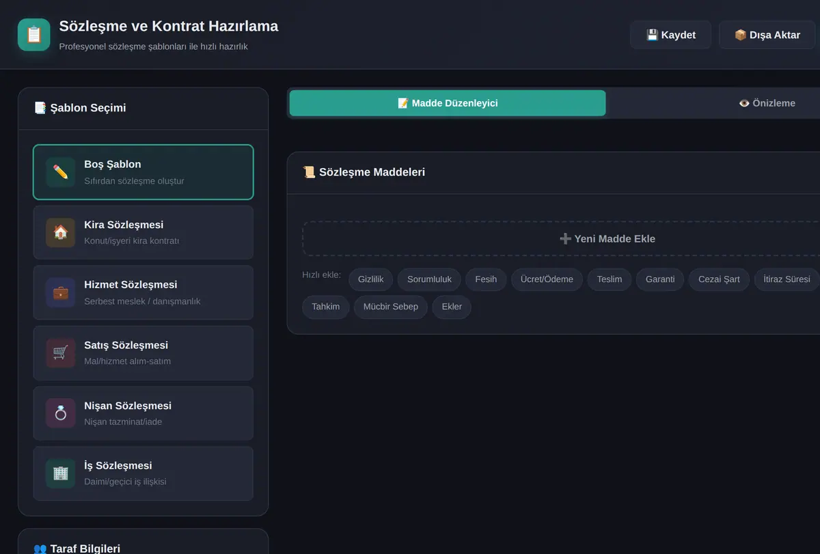This screenshot has width=820, height=554.
Task: Click the 'Sıfırdan sözleşme oluştur' description
Action: [134, 181]
